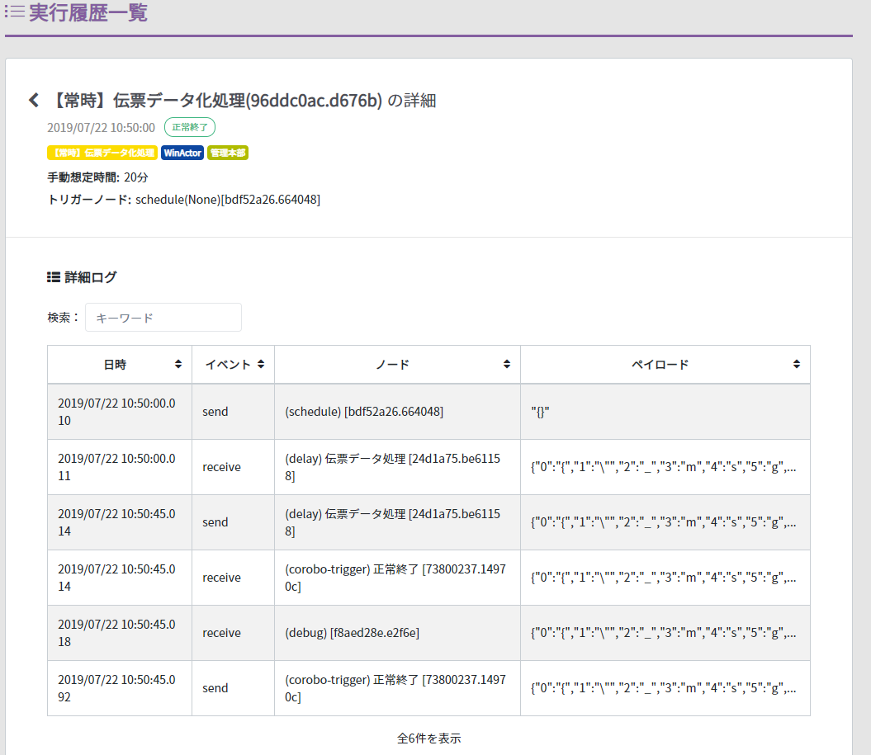Screen dimensions: 871x755
Task: Click the トリガーノード schedule(None) line
Action: pyautogui.click(x=184, y=200)
